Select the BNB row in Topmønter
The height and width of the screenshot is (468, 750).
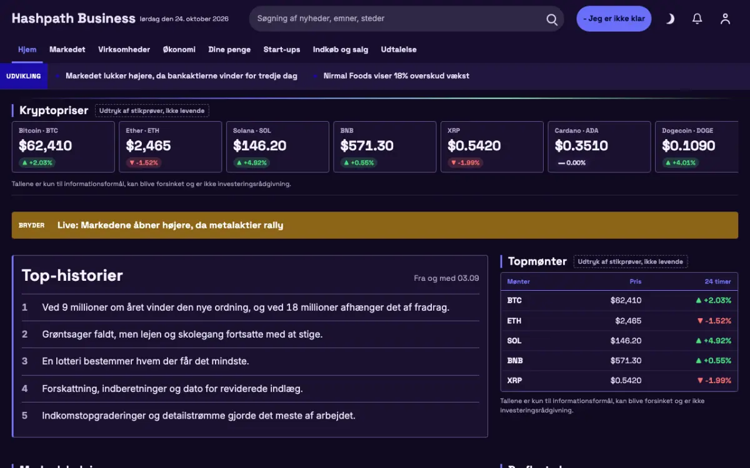(x=619, y=361)
